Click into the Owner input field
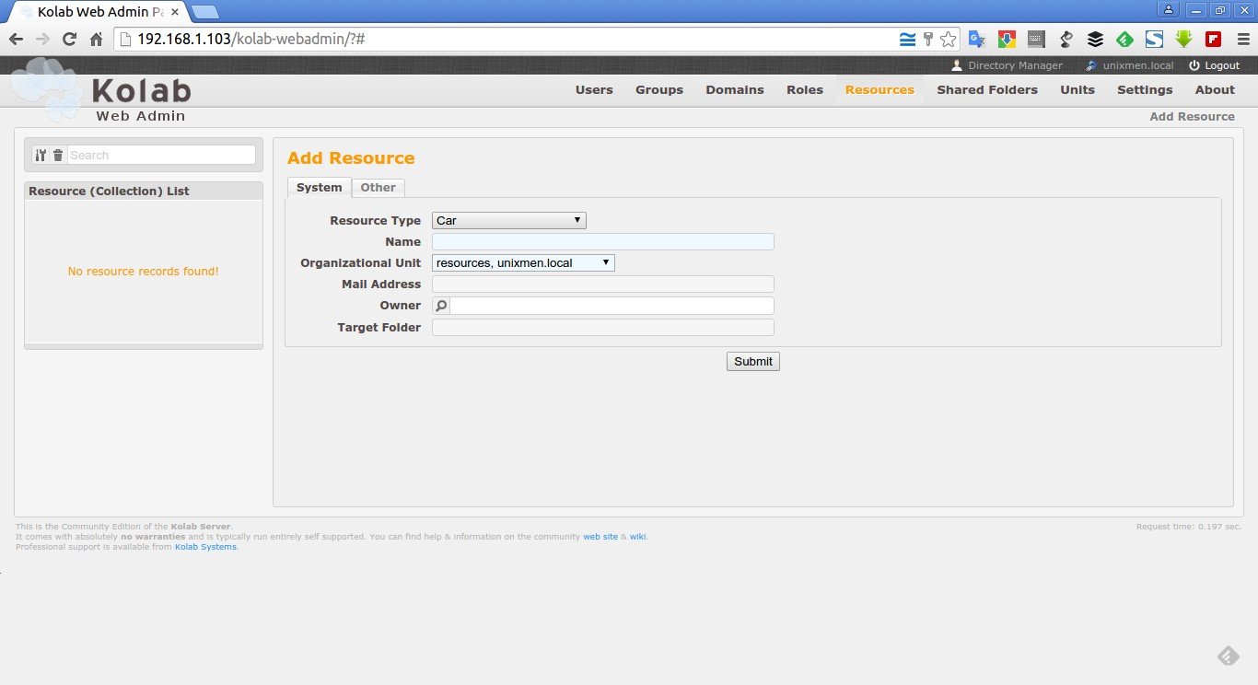The image size is (1258, 685). pos(612,306)
